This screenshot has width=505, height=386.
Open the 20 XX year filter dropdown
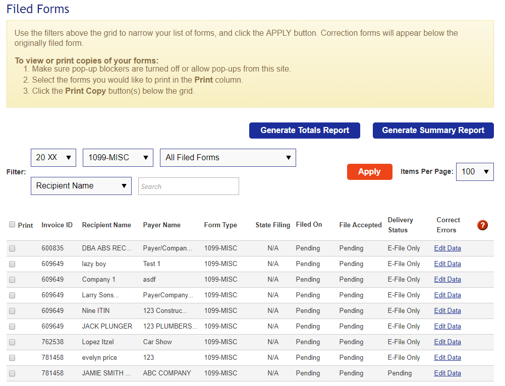pyautogui.click(x=53, y=158)
